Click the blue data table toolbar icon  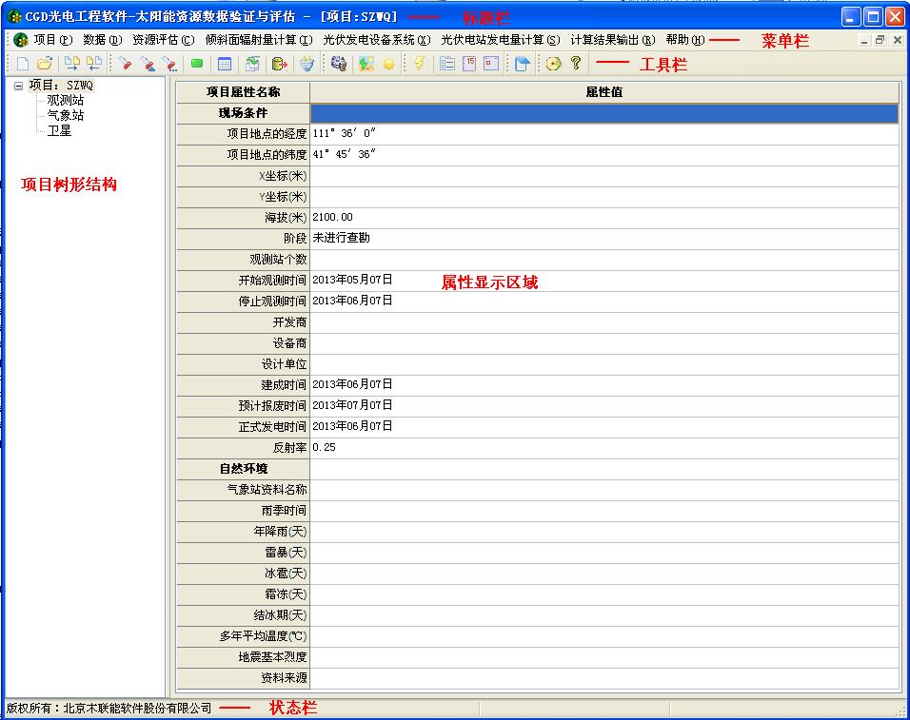coord(224,64)
